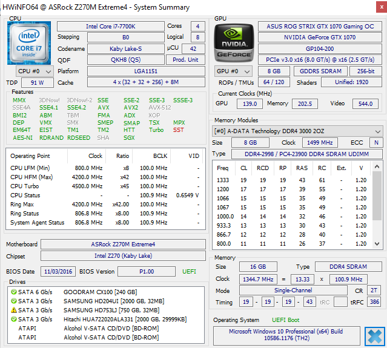The height and width of the screenshot is (348, 387).
Task: Click the 256-bit bus width field
Action: pos(366,71)
